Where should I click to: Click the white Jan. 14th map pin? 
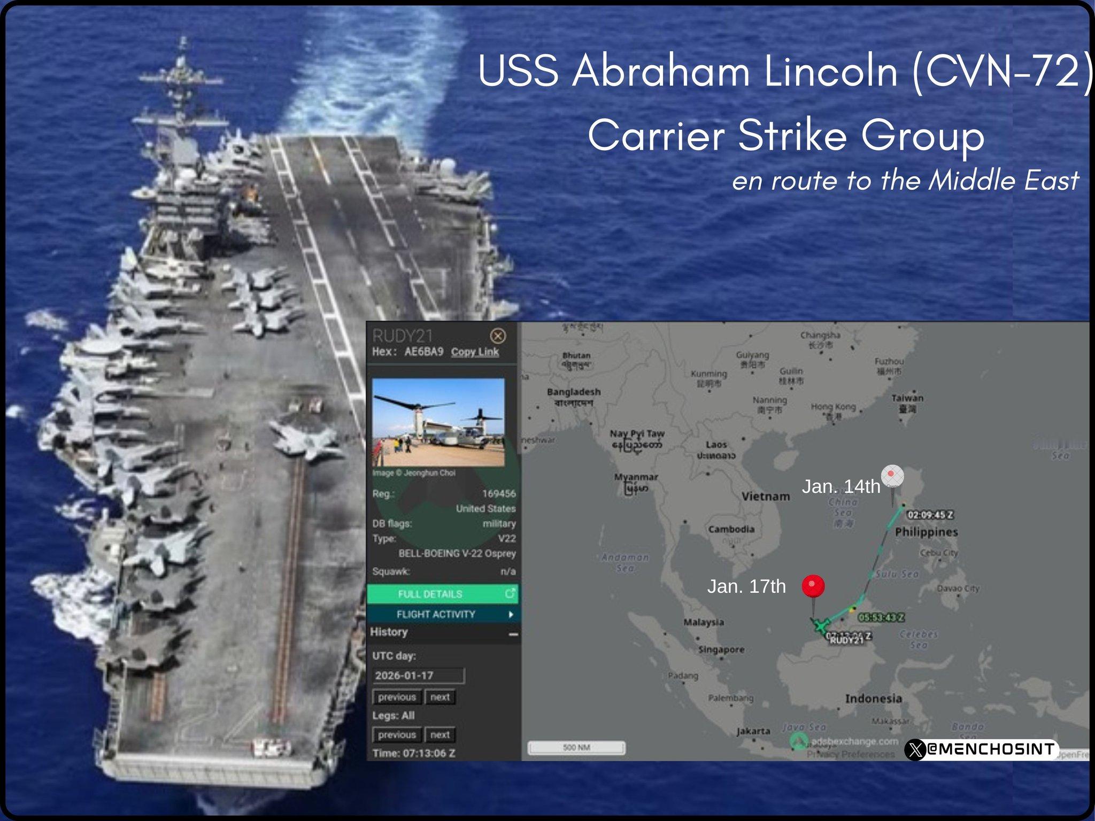[x=892, y=476]
